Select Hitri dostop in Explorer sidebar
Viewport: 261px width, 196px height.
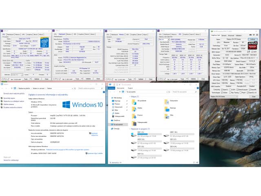click(116, 98)
